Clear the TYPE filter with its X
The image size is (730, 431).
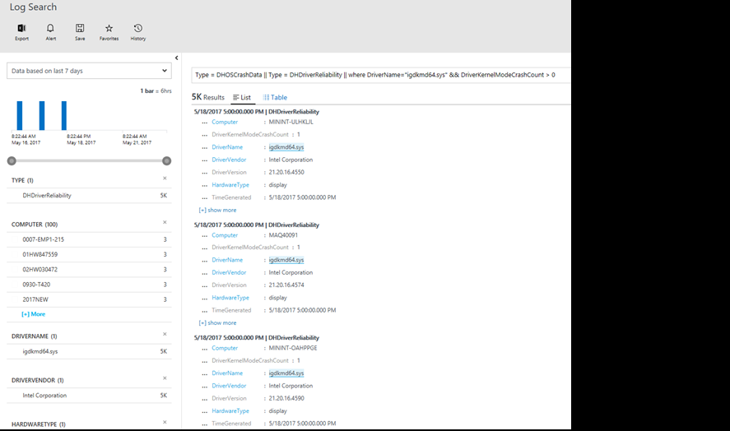tap(165, 178)
